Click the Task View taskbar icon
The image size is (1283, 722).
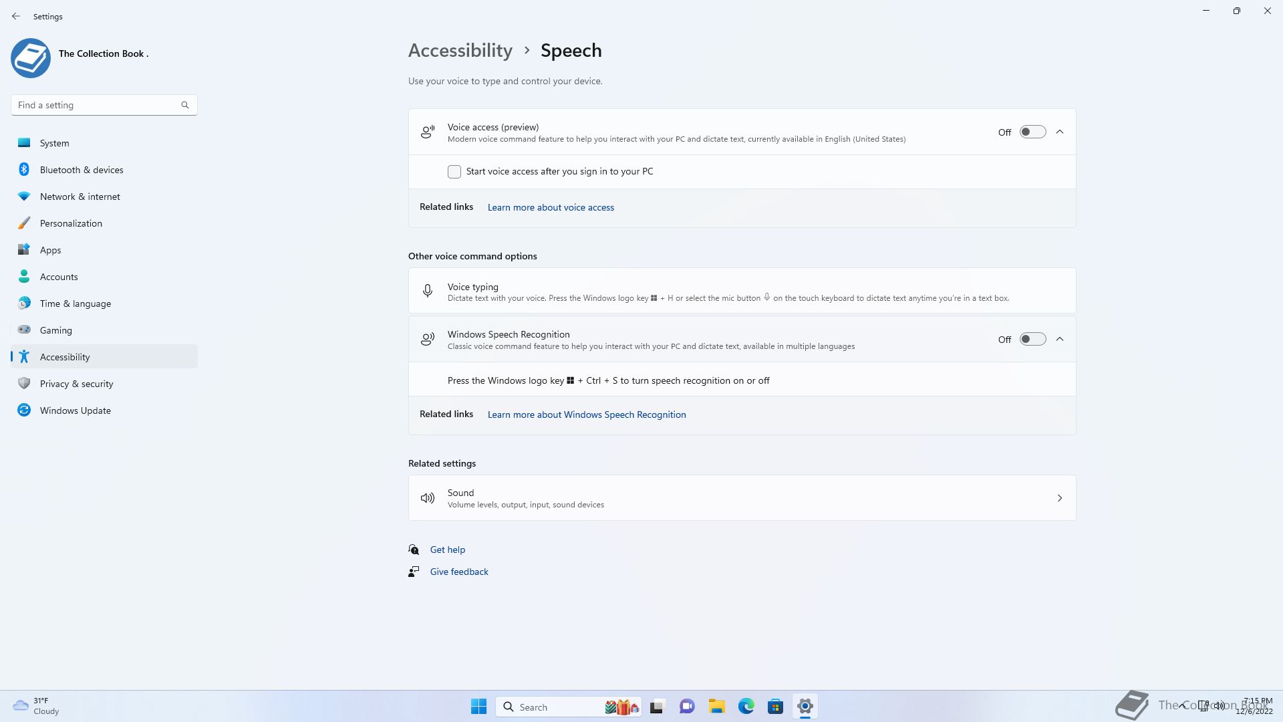657,707
